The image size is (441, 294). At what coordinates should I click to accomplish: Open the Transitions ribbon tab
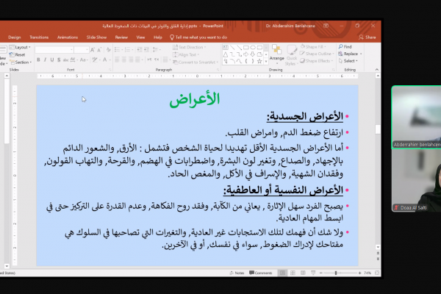point(38,36)
